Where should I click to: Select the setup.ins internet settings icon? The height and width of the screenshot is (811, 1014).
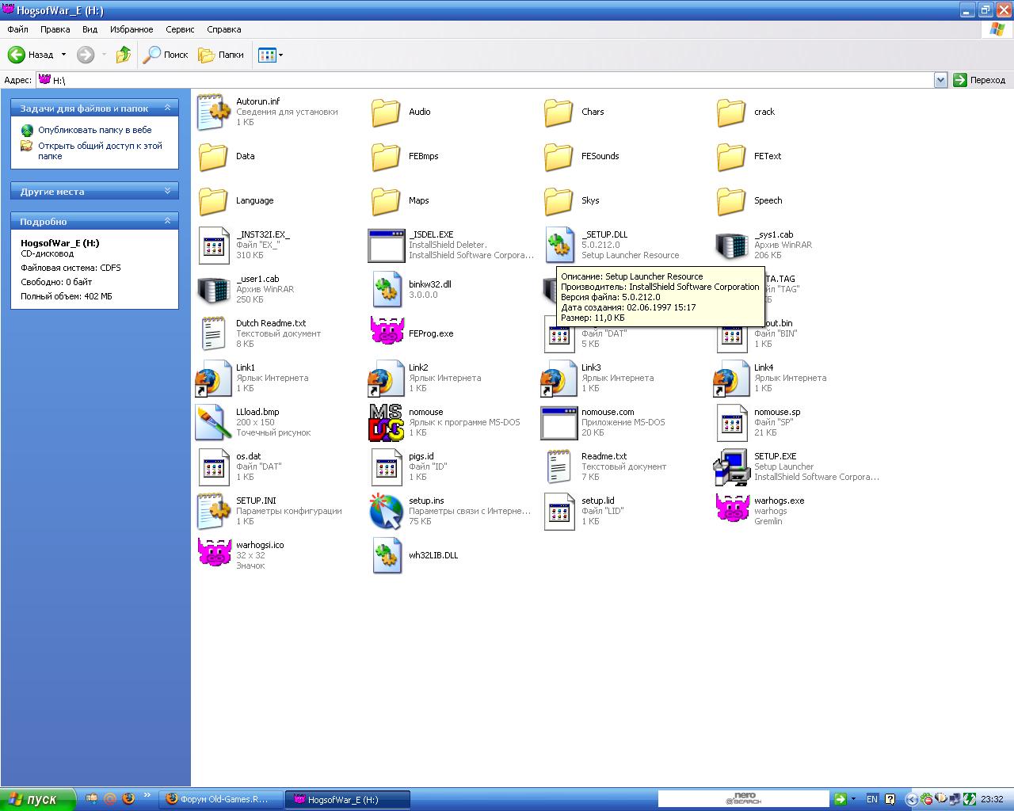click(x=386, y=511)
